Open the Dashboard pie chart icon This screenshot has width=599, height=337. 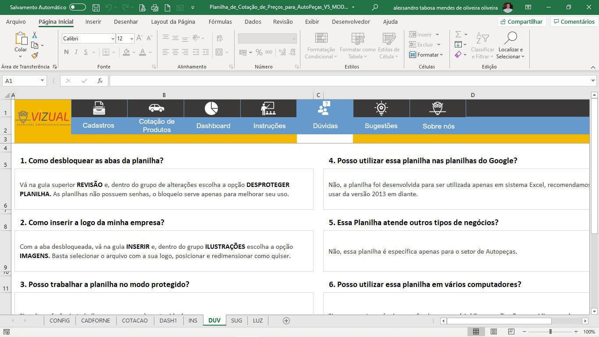pos(211,108)
